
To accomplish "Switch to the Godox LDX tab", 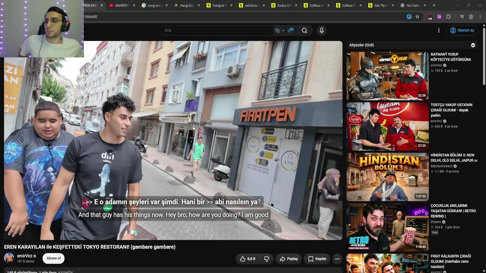I will click(x=284, y=6).
